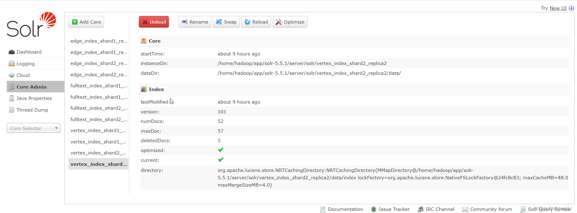Image resolution: width=577 pixels, height=213 pixels.
Task: Click the Unload button label
Action: (158, 22)
